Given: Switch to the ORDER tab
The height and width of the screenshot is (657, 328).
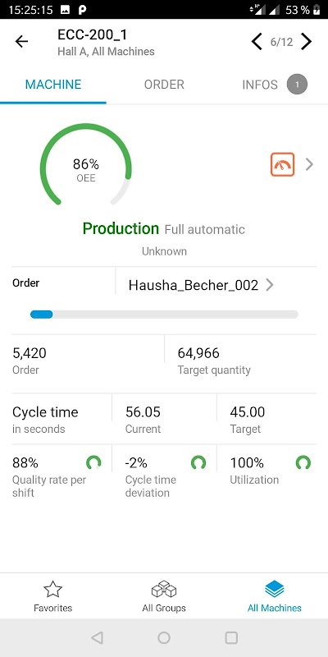Looking at the screenshot, I should point(164,85).
